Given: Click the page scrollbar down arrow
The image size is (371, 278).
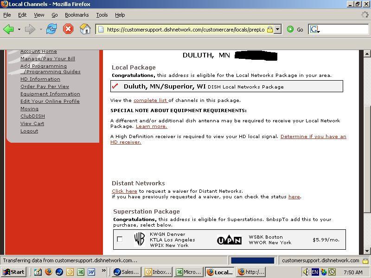Looking at the screenshot, I should [366, 251].
